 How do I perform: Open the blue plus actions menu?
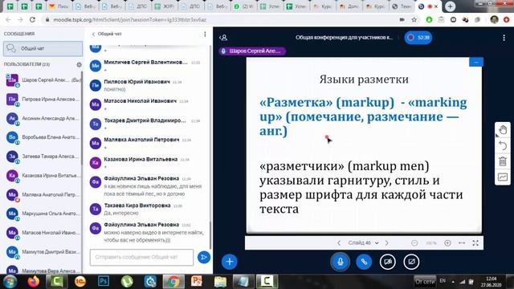(x=230, y=262)
